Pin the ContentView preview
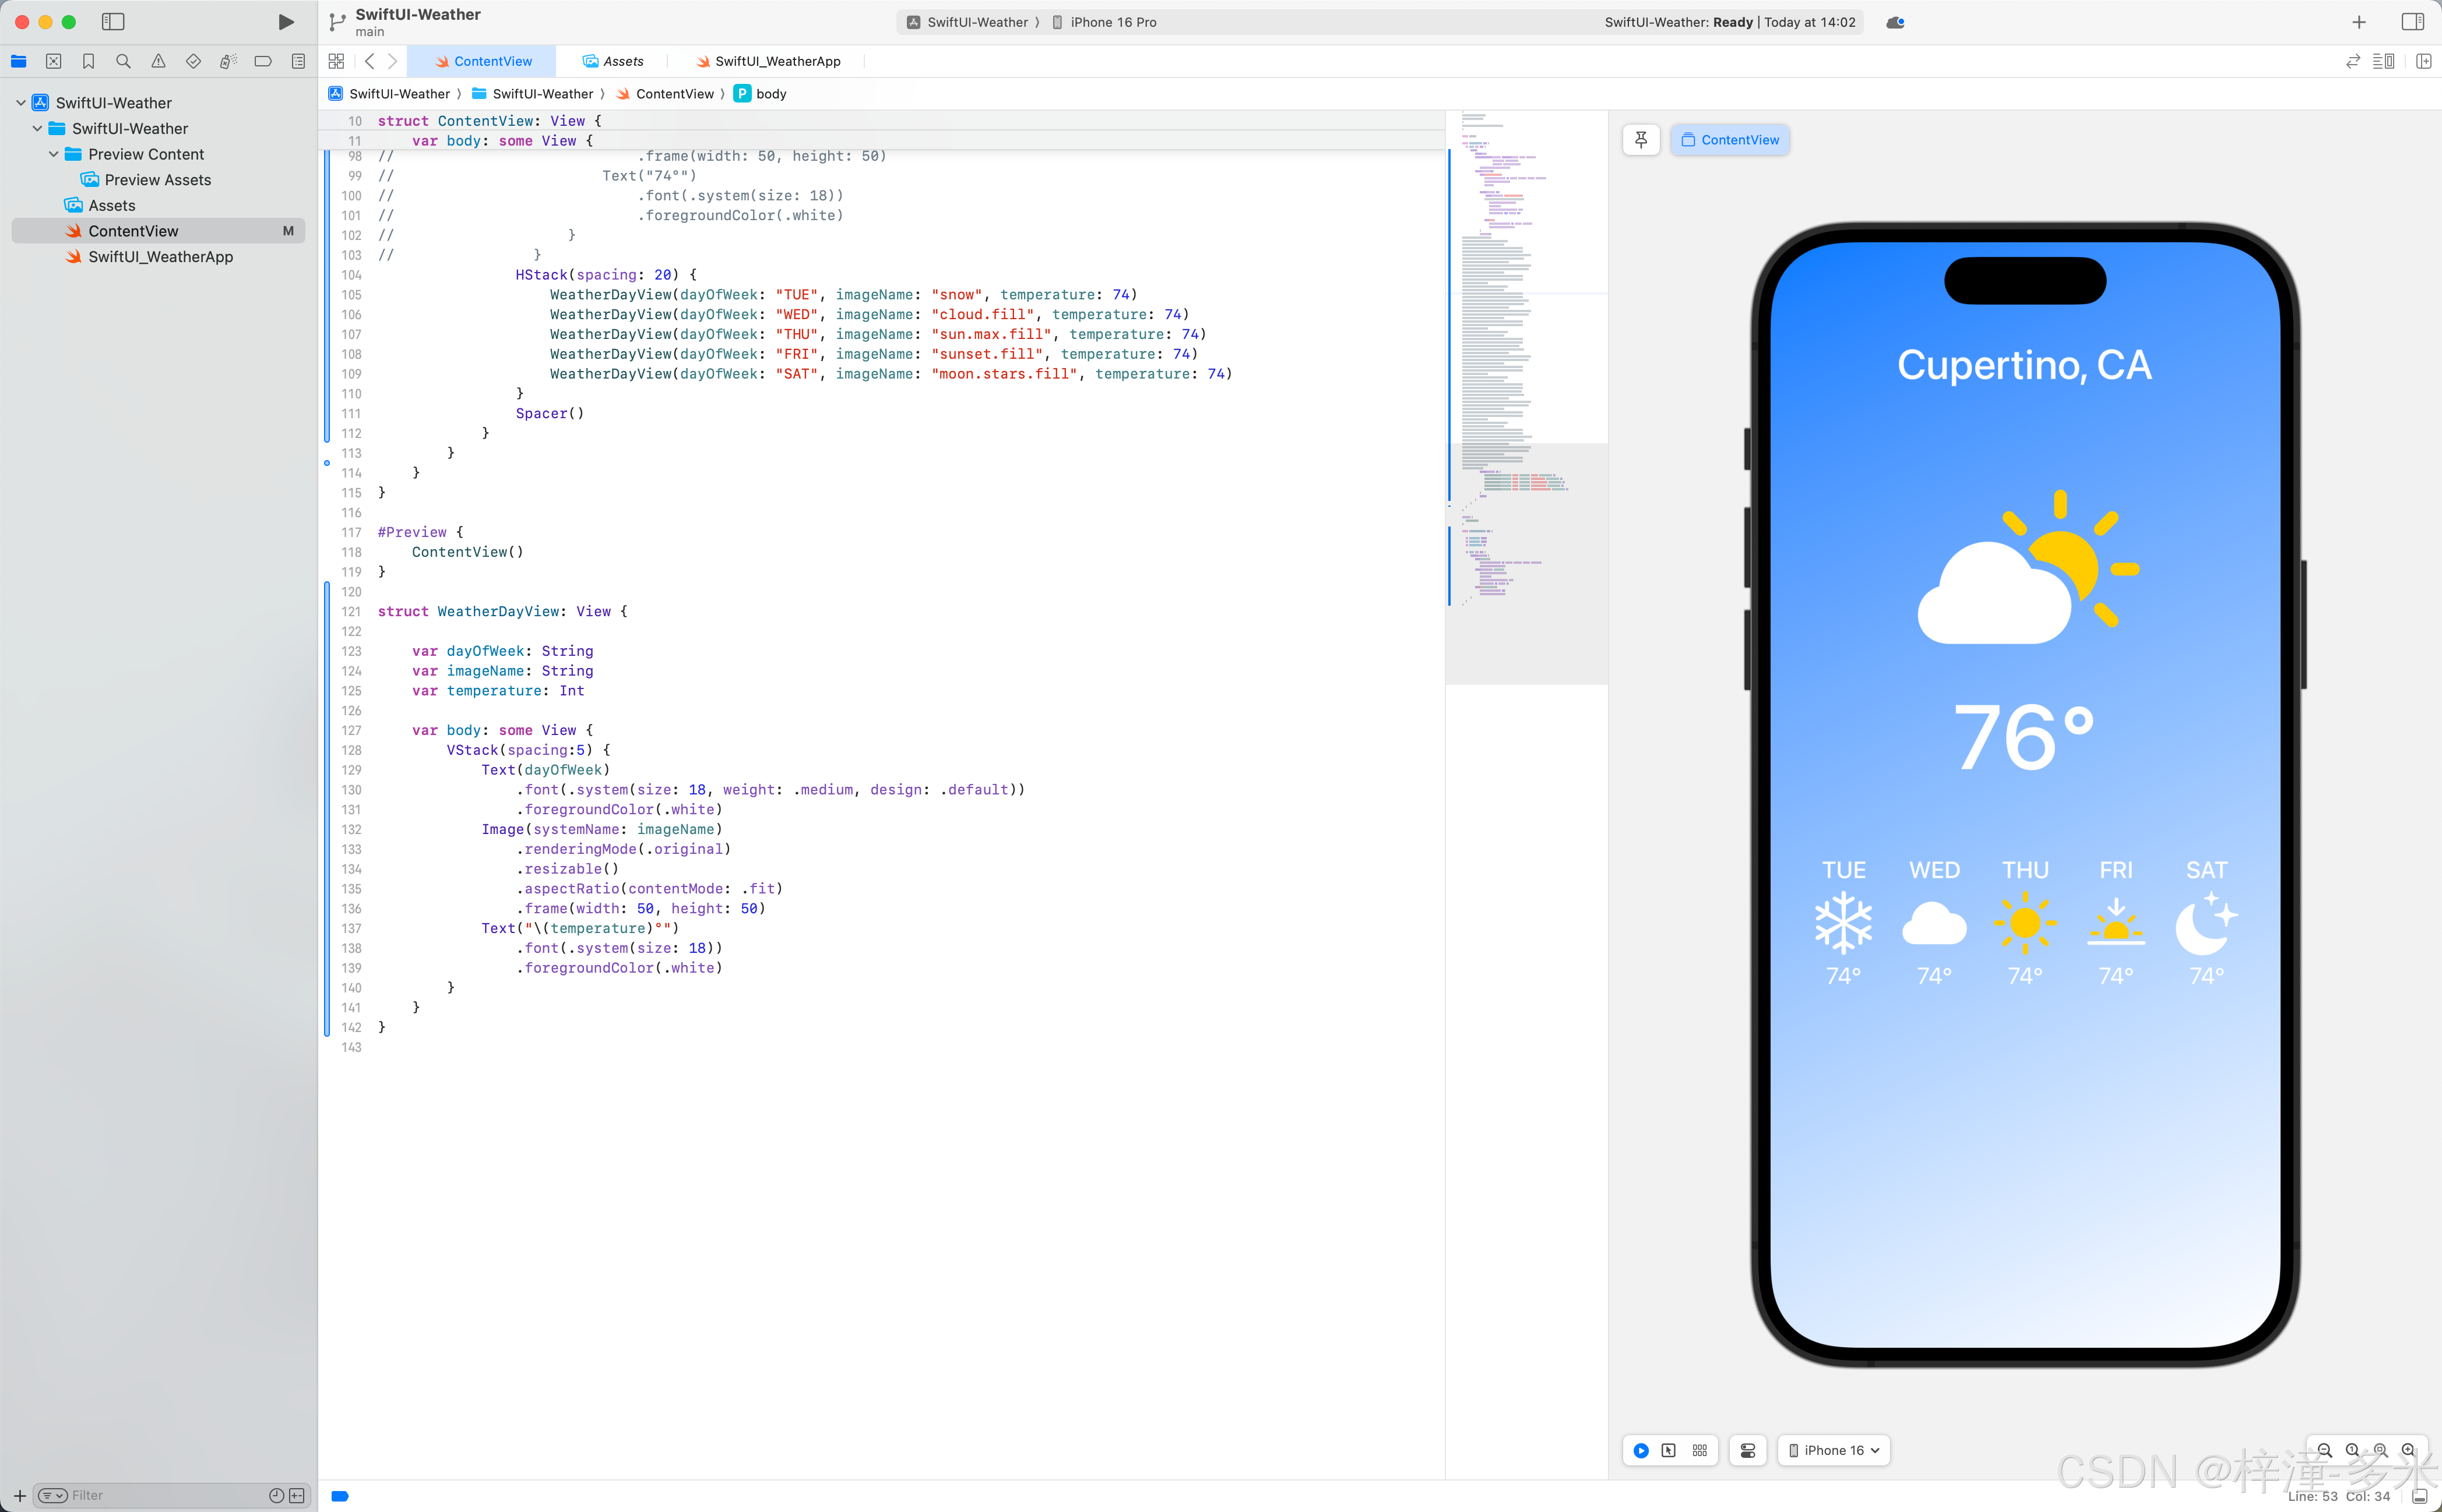 click(1641, 140)
